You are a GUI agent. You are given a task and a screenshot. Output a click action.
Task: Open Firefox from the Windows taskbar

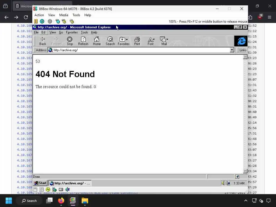pos(61,201)
